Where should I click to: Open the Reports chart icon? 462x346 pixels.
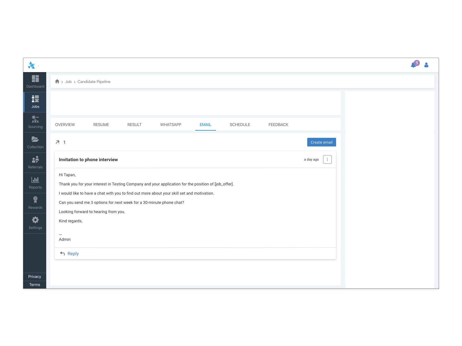(x=35, y=180)
